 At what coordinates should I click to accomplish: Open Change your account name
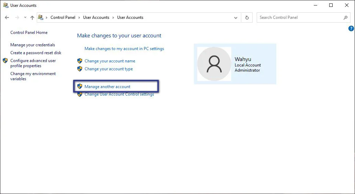(110, 61)
